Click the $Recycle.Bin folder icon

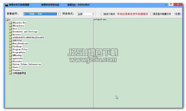point(10,23)
